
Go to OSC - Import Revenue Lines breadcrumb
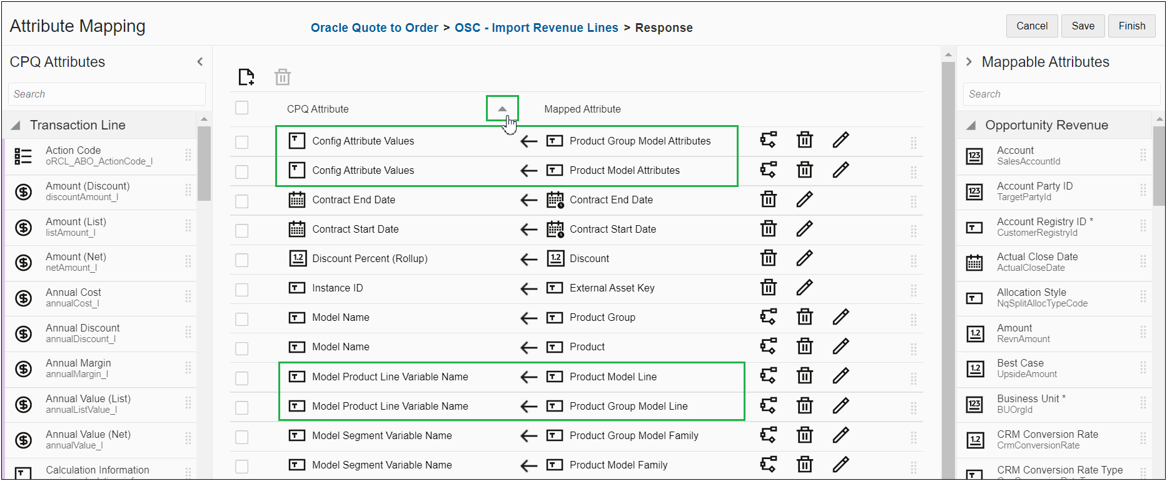click(x=536, y=28)
